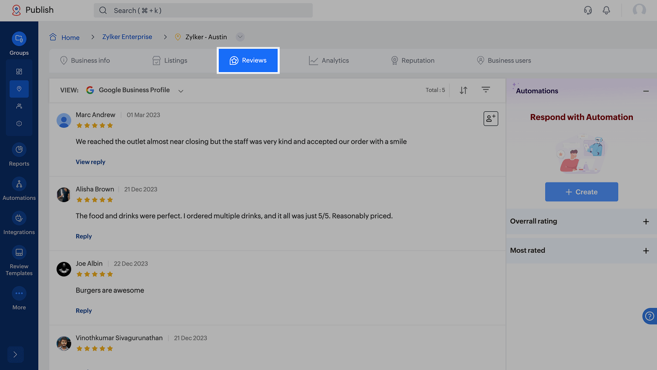Screen dimensions: 657x370
Task: Click the filter reviews icon
Action: point(486,90)
